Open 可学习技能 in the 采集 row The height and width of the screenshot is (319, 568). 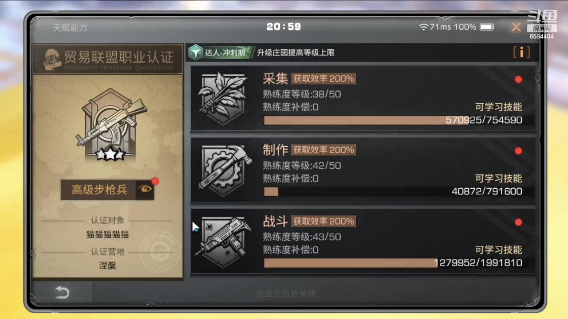498,107
